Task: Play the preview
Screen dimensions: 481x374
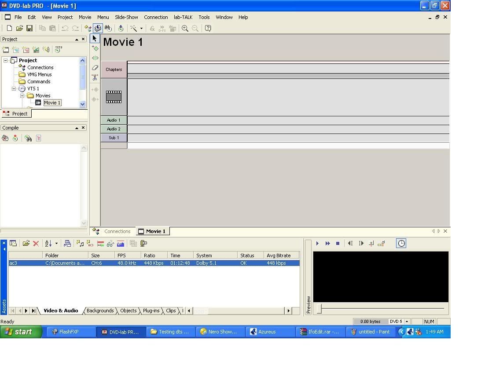Action: [317, 244]
